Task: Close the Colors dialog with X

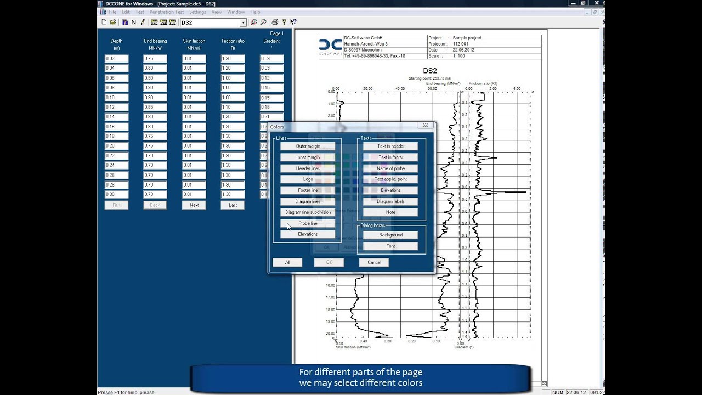Action: pyautogui.click(x=426, y=126)
